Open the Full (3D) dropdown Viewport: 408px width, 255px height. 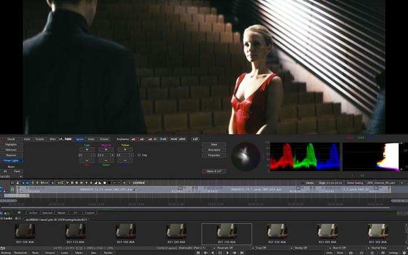pos(11,176)
